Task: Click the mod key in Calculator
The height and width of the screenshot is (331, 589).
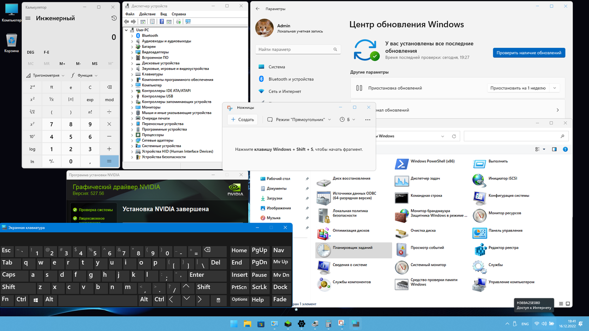Action: pyautogui.click(x=109, y=100)
